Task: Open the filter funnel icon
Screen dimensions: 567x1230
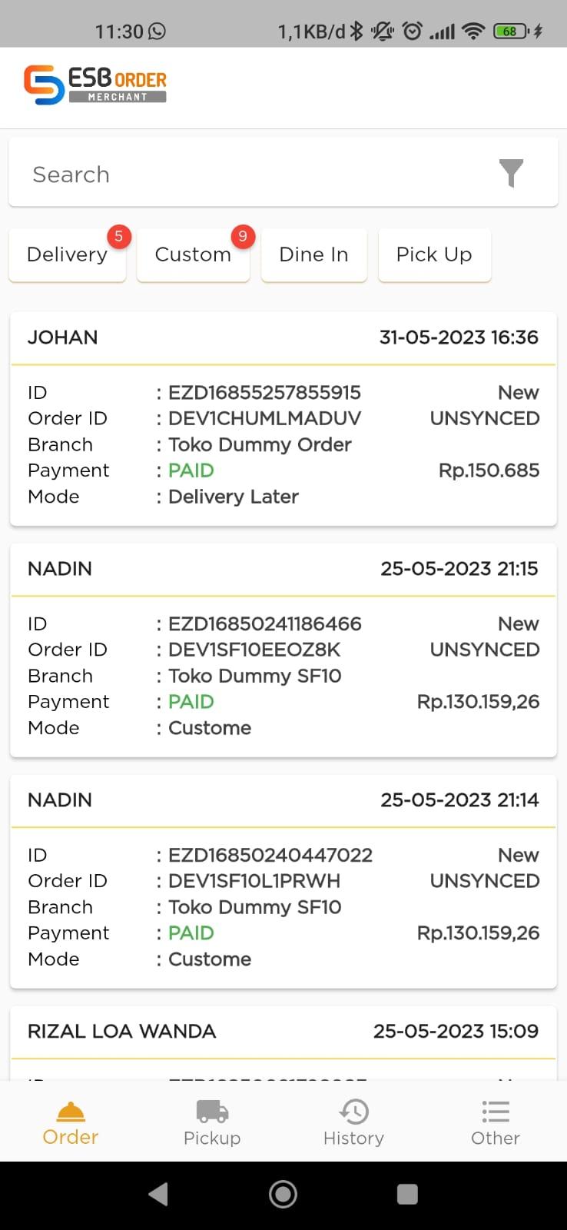Action: tap(511, 173)
